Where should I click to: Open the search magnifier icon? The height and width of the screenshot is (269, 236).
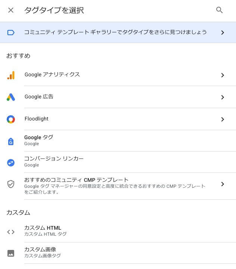click(219, 10)
